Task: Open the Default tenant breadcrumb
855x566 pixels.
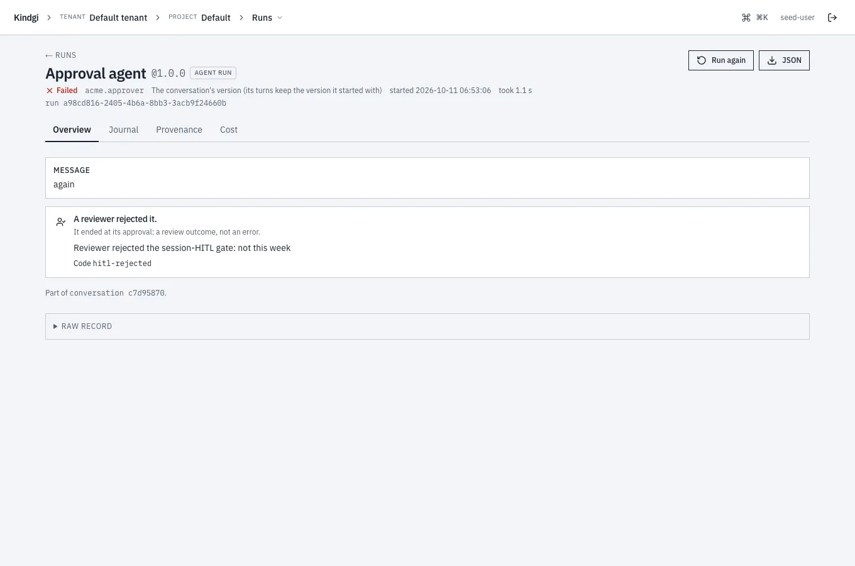Action: tap(118, 18)
